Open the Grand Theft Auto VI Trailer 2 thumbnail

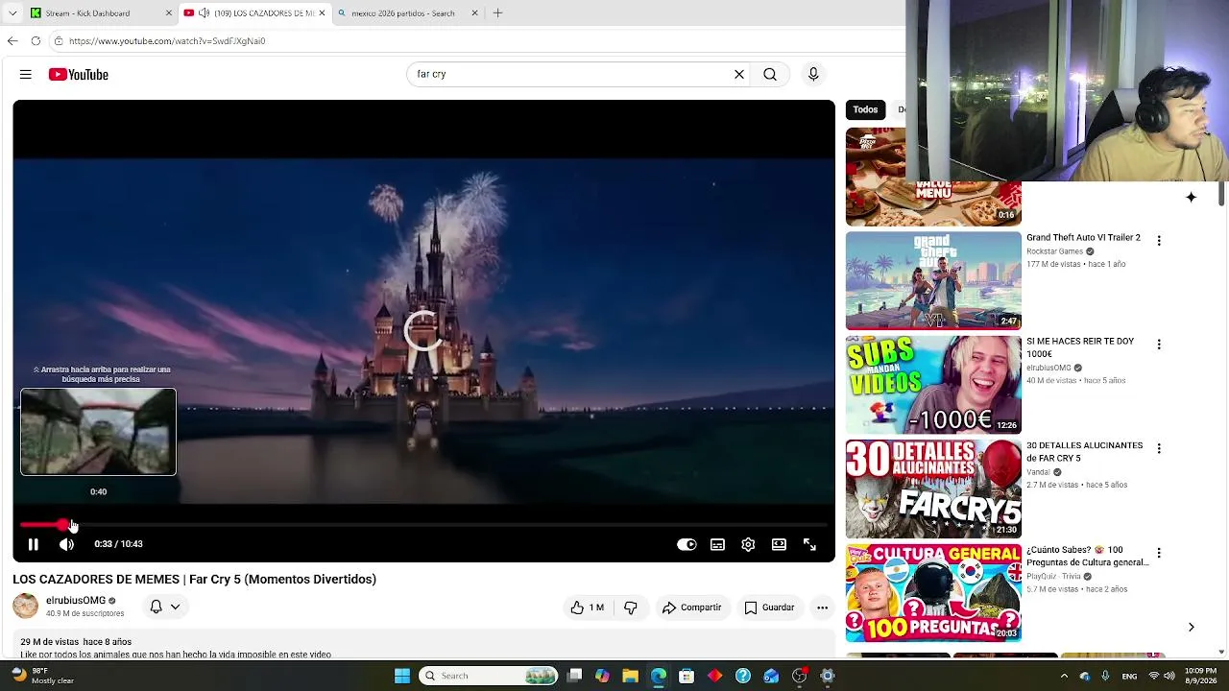933,280
